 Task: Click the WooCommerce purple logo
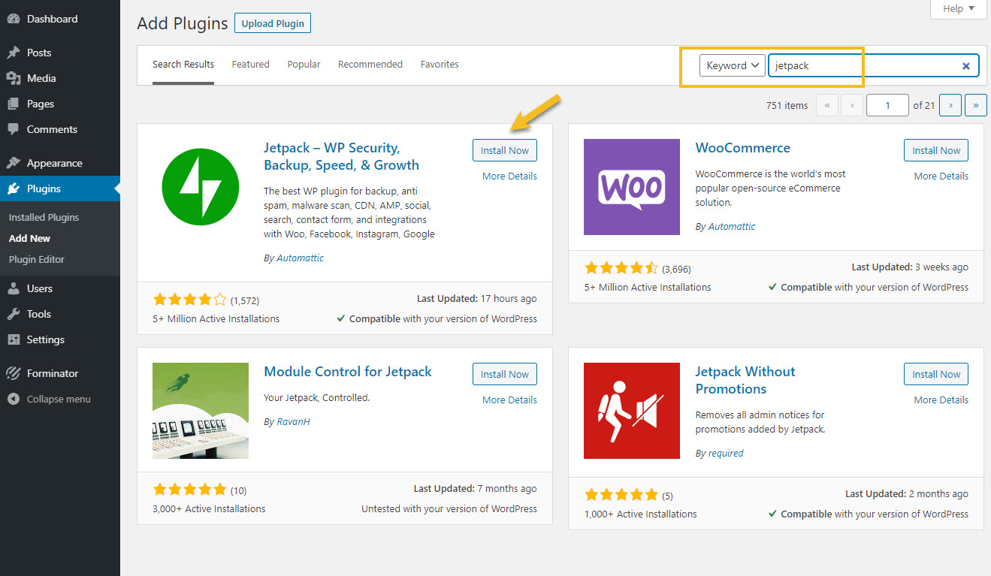click(x=632, y=187)
